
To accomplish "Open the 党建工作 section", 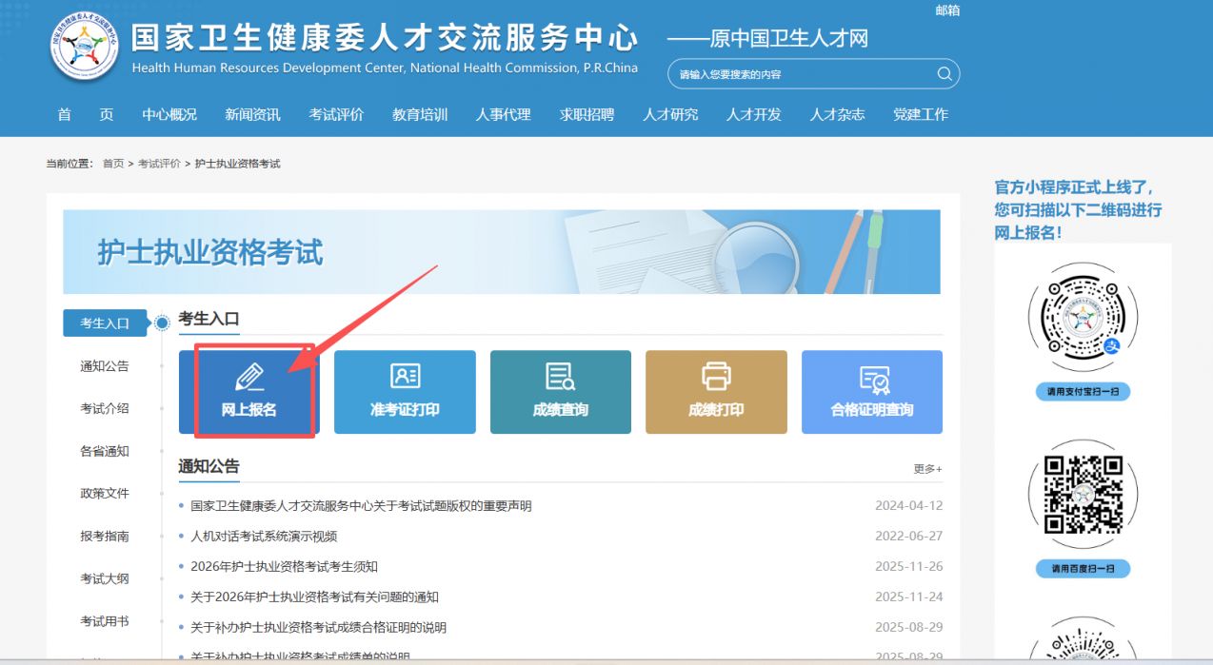I will click(920, 114).
